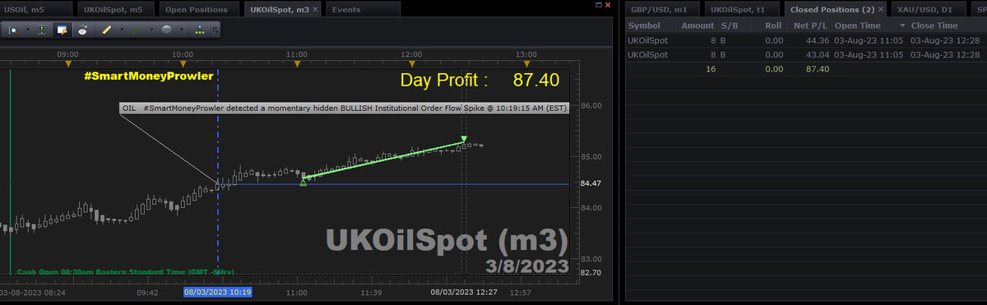Expand the ruler tool dropdown arrow
This screenshot has width=987, height=305.
point(122,30)
